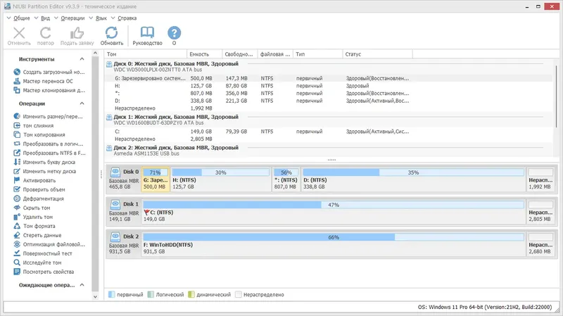Viewport: 563px width, 316px height.
Task: Collapse the Ожидающие операции section
Action: point(82,285)
